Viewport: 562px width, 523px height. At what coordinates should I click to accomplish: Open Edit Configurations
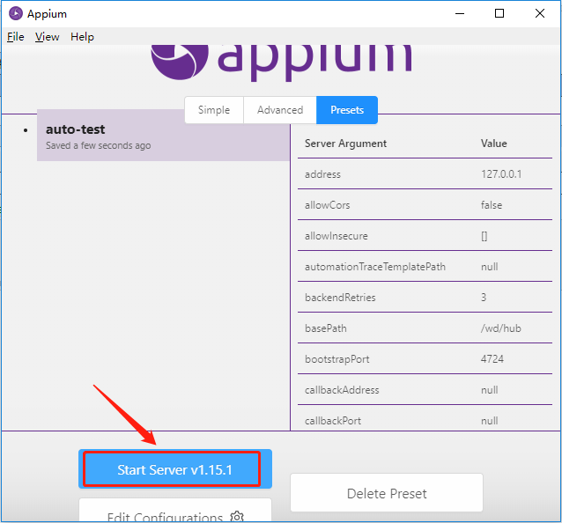pos(175,512)
